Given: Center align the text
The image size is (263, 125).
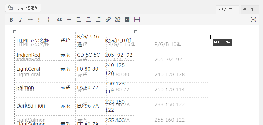Looking at the screenshot, I should (89, 20).
